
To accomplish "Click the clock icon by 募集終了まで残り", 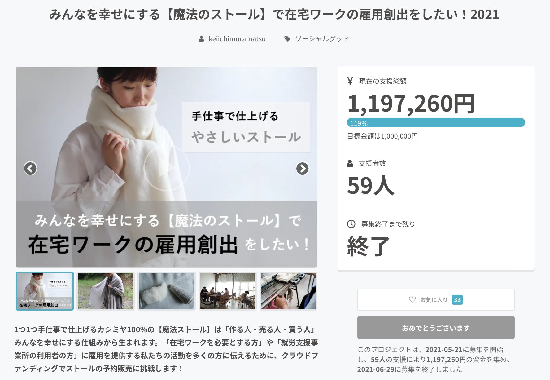I will coord(351,224).
